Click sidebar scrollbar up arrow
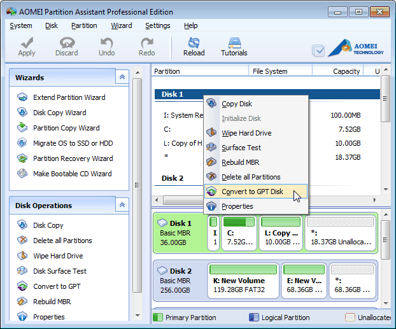This screenshot has width=396, height=329. click(x=138, y=73)
